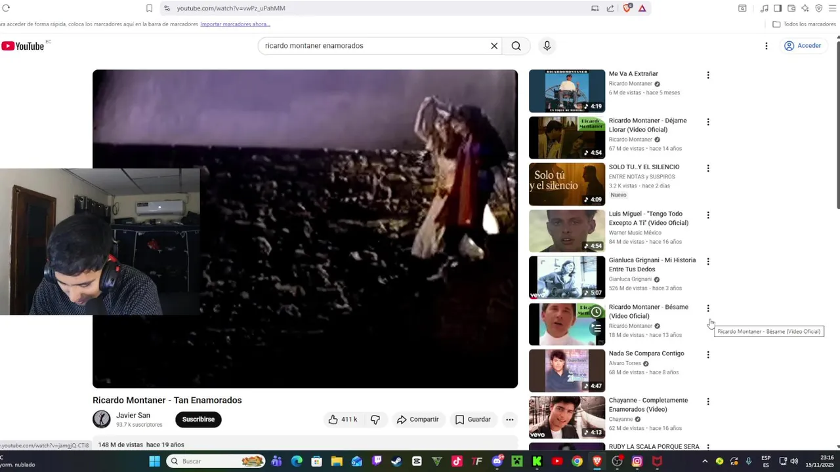
Task: Click the magnifier search button
Action: 516,46
